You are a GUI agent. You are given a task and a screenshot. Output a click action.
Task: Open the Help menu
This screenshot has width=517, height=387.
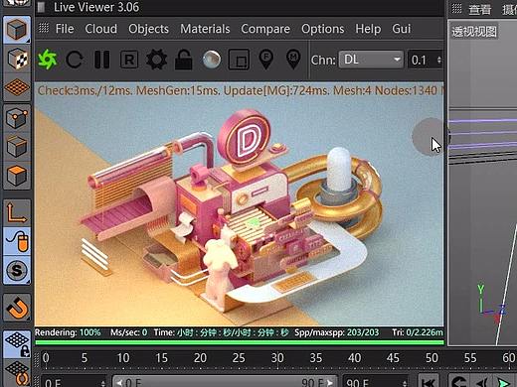click(x=368, y=29)
